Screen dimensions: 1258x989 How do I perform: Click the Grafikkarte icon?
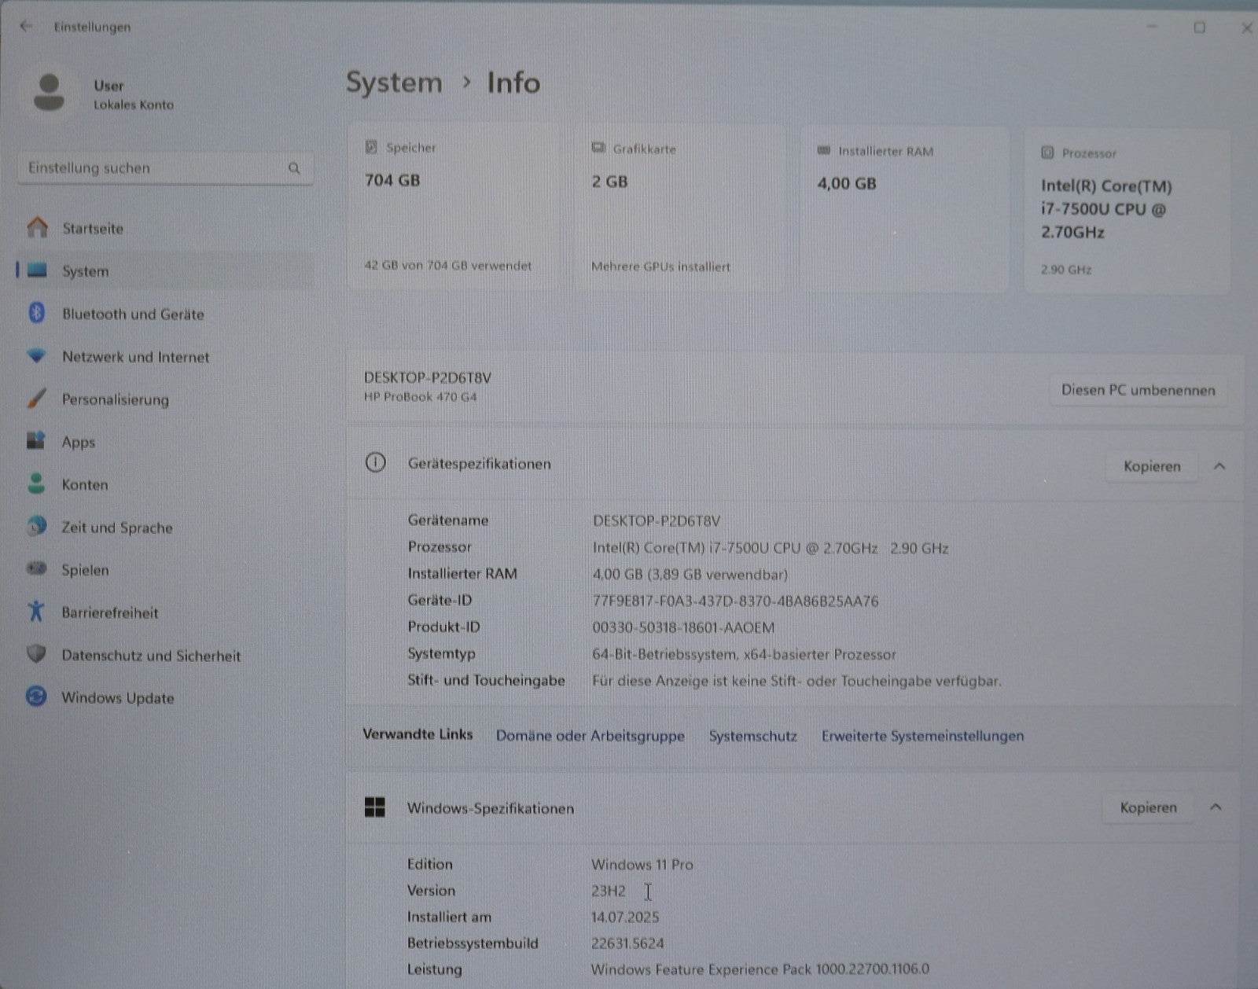coord(598,148)
